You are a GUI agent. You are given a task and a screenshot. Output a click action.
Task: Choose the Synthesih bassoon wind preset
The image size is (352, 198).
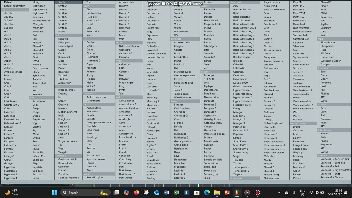pos(331,61)
